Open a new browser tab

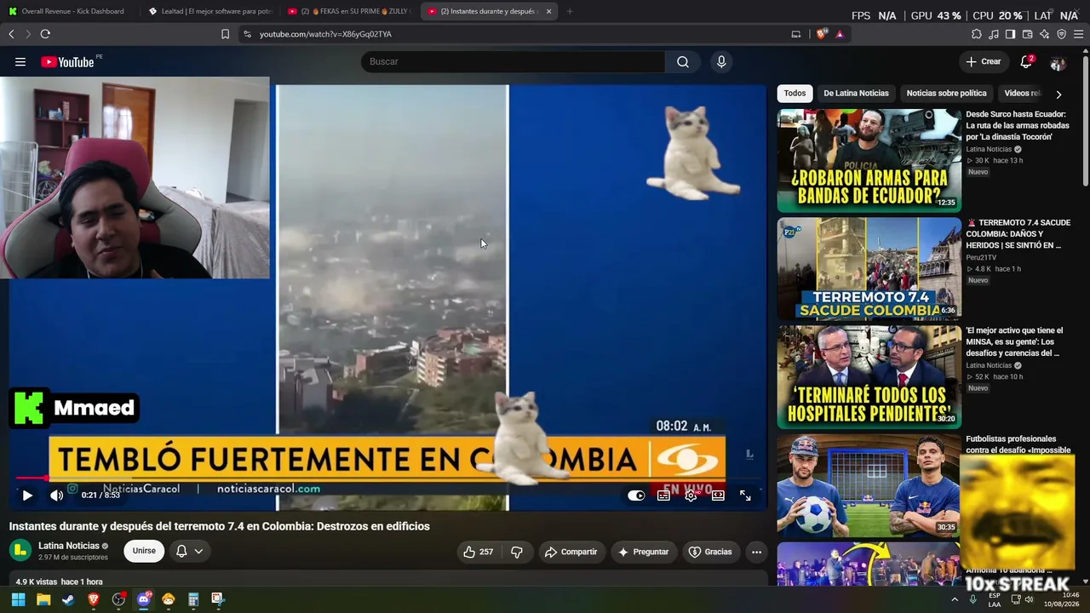pyautogui.click(x=570, y=11)
